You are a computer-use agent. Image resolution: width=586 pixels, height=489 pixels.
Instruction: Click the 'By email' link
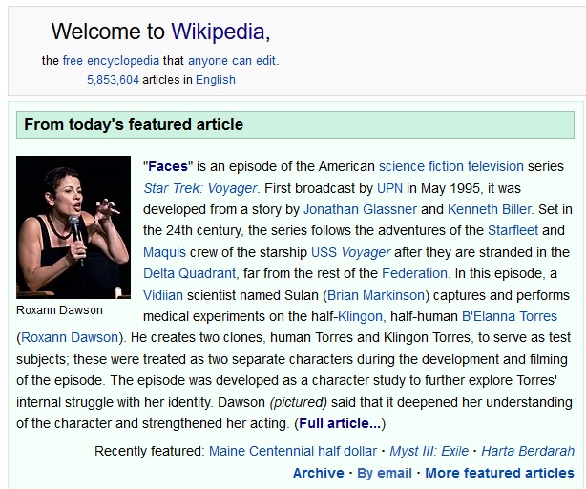tap(385, 473)
